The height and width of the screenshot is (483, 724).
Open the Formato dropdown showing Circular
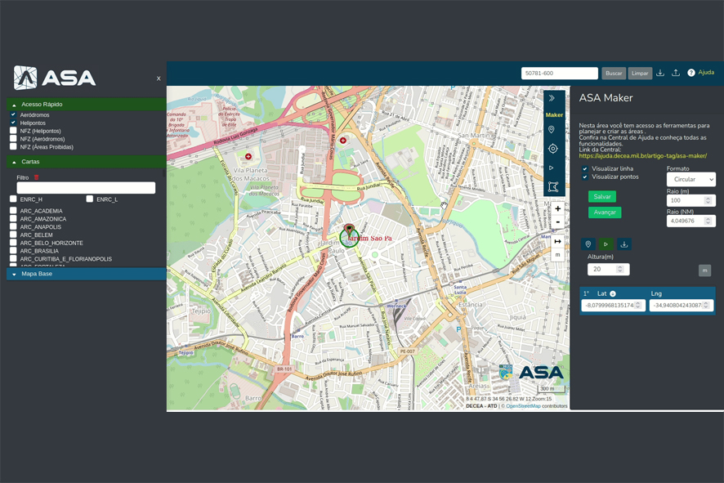(x=691, y=179)
